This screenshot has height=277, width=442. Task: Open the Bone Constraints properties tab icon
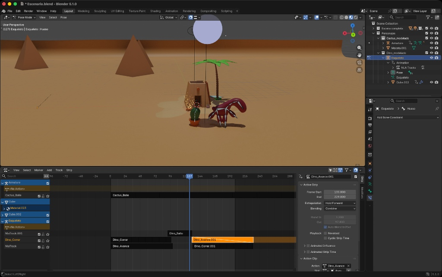(370, 198)
